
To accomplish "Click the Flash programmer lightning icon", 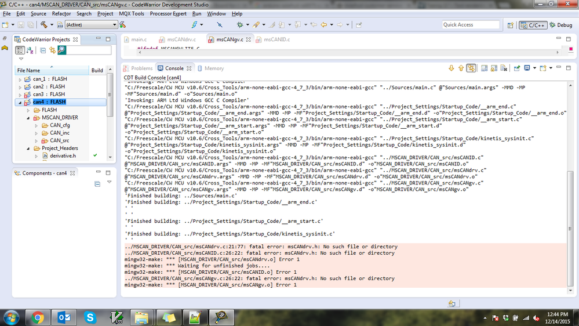I will 194,25.
